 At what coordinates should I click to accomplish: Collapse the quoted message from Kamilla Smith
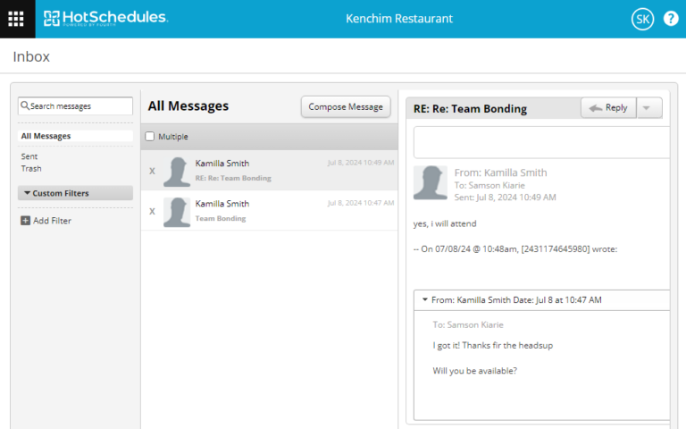coord(425,300)
